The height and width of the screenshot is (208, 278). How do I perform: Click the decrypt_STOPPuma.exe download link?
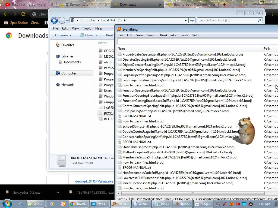click(x=94, y=181)
